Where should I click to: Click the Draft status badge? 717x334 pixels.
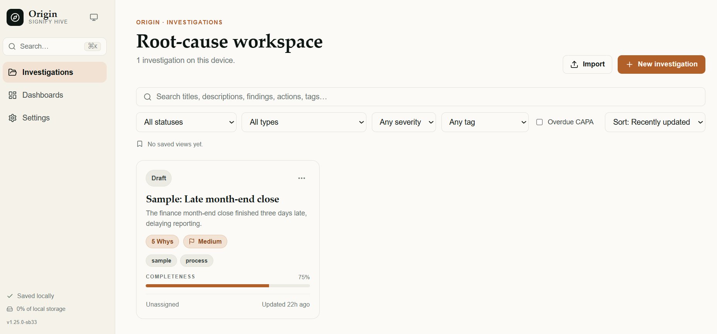(159, 178)
